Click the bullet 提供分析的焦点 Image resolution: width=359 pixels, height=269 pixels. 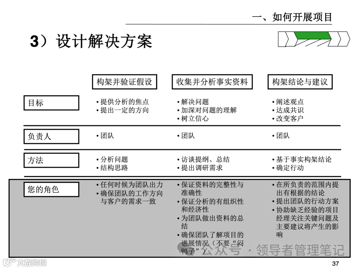(123, 102)
